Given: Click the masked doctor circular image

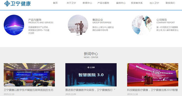Looking at the screenshot, I should pos(142,25).
